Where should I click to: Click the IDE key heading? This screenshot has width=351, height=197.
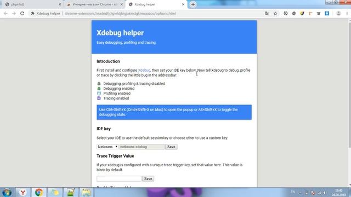[104, 129]
